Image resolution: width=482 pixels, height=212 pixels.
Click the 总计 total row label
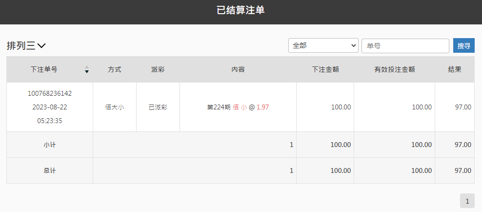pyautogui.click(x=50, y=170)
